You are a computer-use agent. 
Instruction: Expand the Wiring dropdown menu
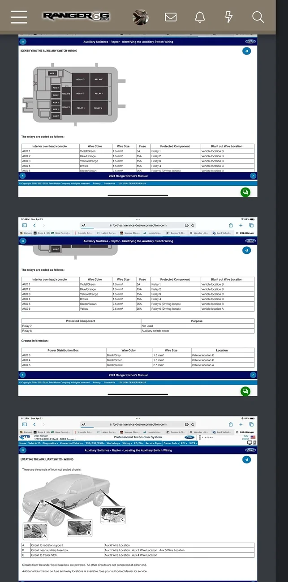pyautogui.click(x=127, y=443)
